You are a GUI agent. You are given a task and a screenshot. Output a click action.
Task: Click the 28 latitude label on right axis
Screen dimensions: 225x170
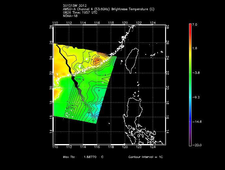point(168,28)
